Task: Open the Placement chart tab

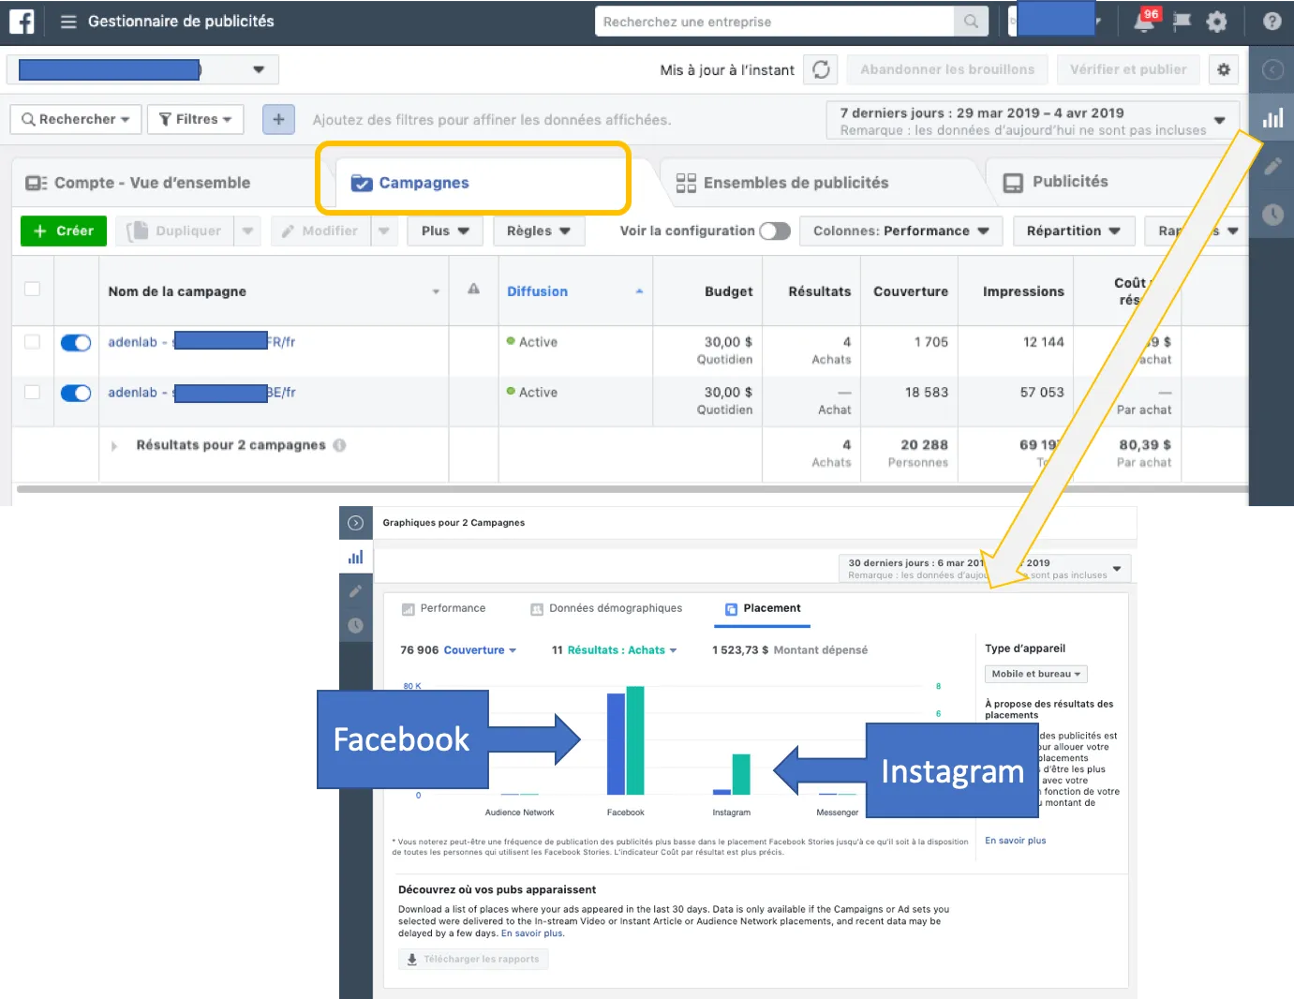Action: 763,608
